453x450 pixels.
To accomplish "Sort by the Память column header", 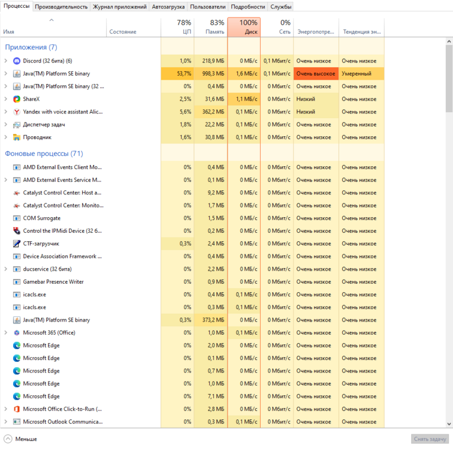I will 210,27.
